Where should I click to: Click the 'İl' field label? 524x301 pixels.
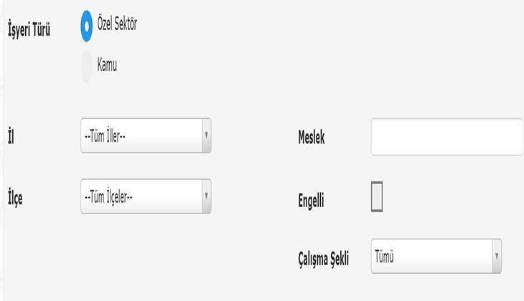click(11, 137)
